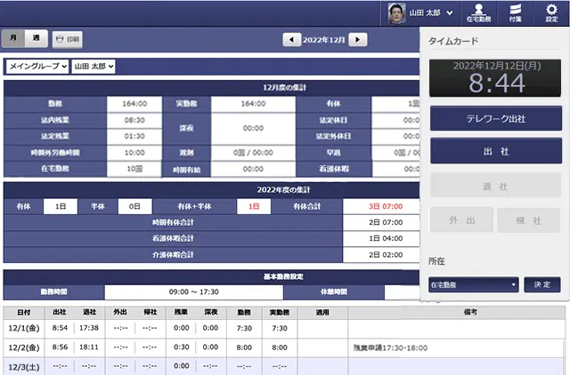
Task: Open the 山田 太郎 employee selector dropdown
Action: 94,67
